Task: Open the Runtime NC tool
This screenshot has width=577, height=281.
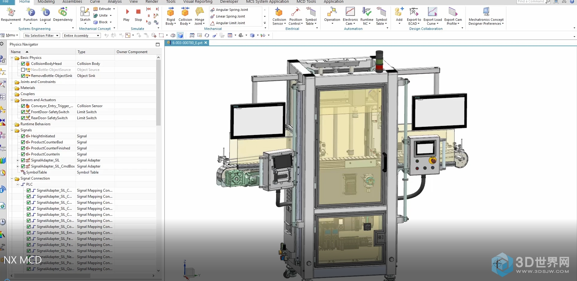Action: pos(367,16)
